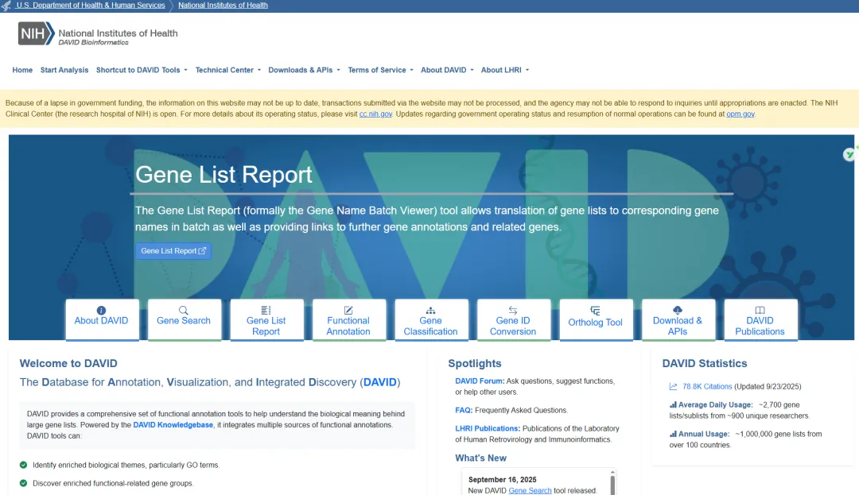Select the Gene List Report card tab

coord(266,319)
